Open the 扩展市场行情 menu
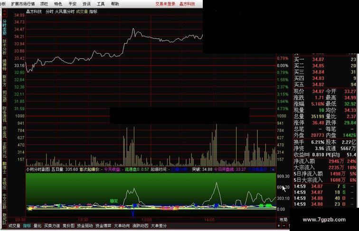The width and height of the screenshot is (359, 231). [23, 4]
